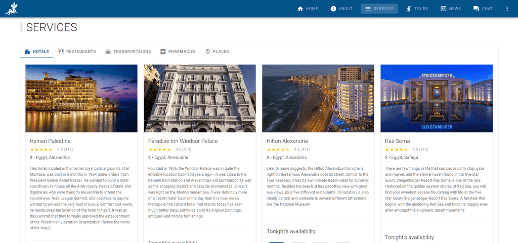The width and height of the screenshot is (518, 243).
Task: Open the NEWS navigation item
Action: 451,9
